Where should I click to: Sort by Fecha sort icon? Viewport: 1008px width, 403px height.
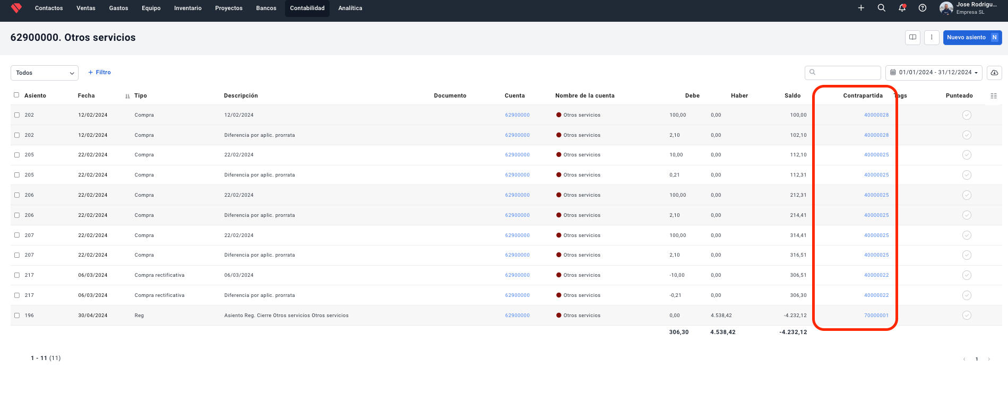(127, 96)
